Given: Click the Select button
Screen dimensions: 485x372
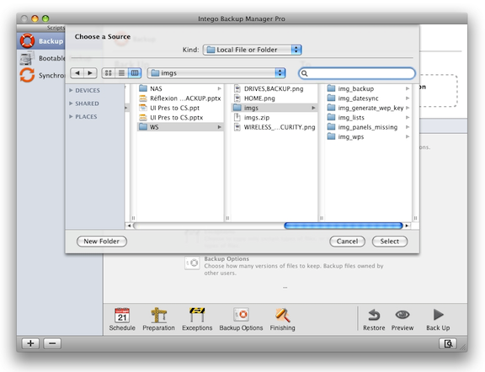Looking at the screenshot, I should click(389, 242).
